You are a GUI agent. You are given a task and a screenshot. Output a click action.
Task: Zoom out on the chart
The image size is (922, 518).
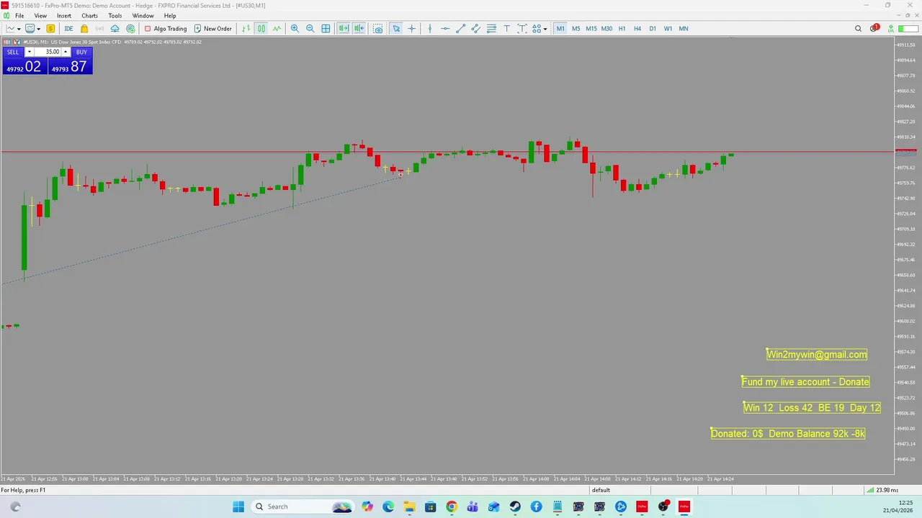pos(310,29)
